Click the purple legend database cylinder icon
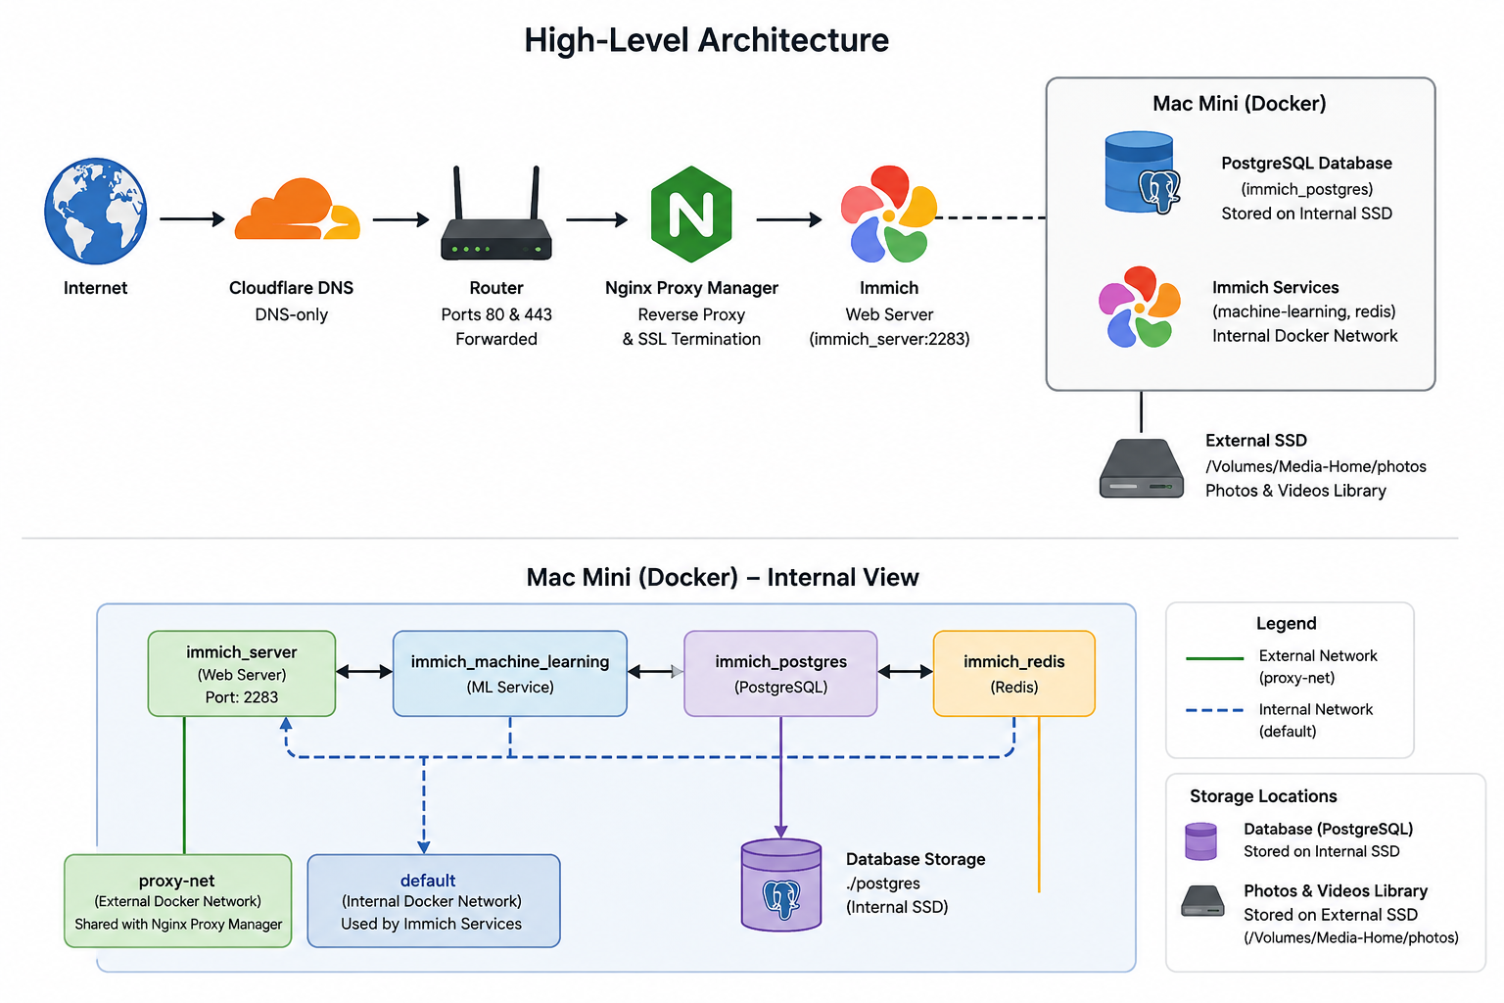 click(x=1200, y=841)
